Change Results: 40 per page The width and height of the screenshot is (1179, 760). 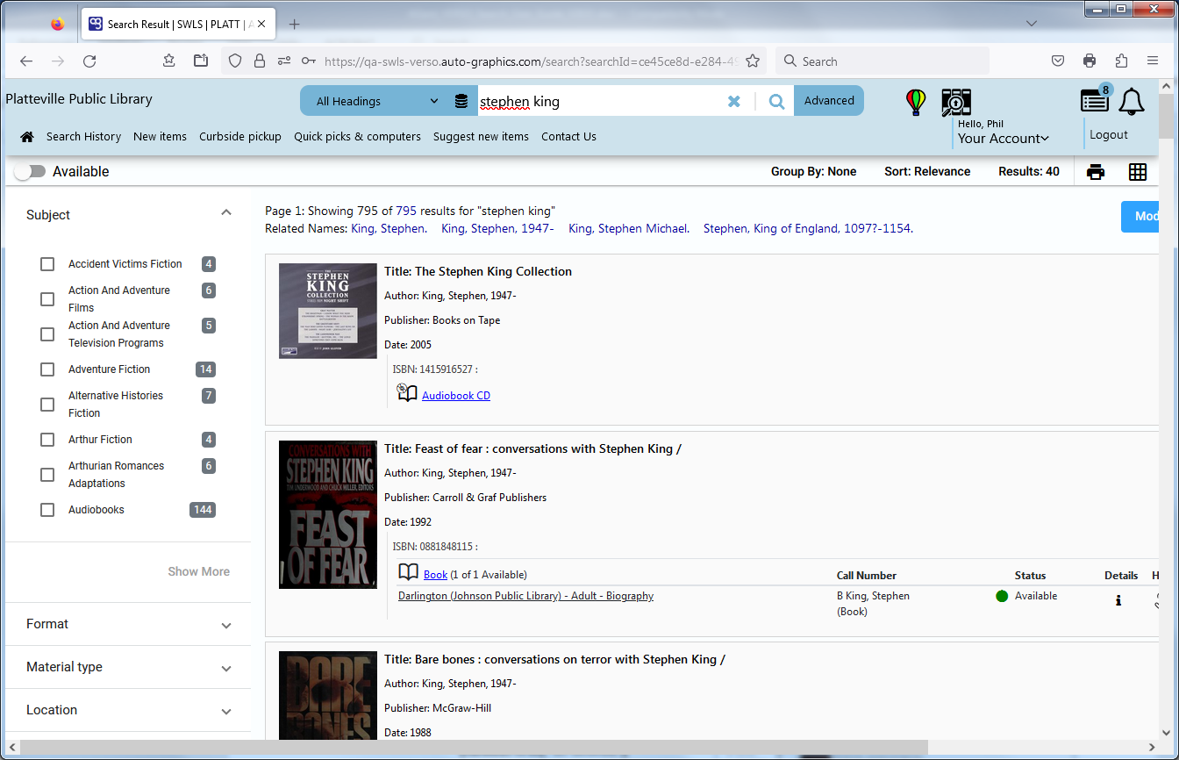(x=1029, y=172)
